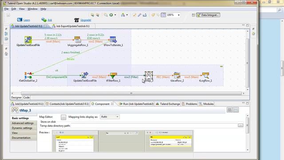The image size is (284, 160).
Task: Select the tFilterRow_1 funnel component
Action: (x=114, y=75)
